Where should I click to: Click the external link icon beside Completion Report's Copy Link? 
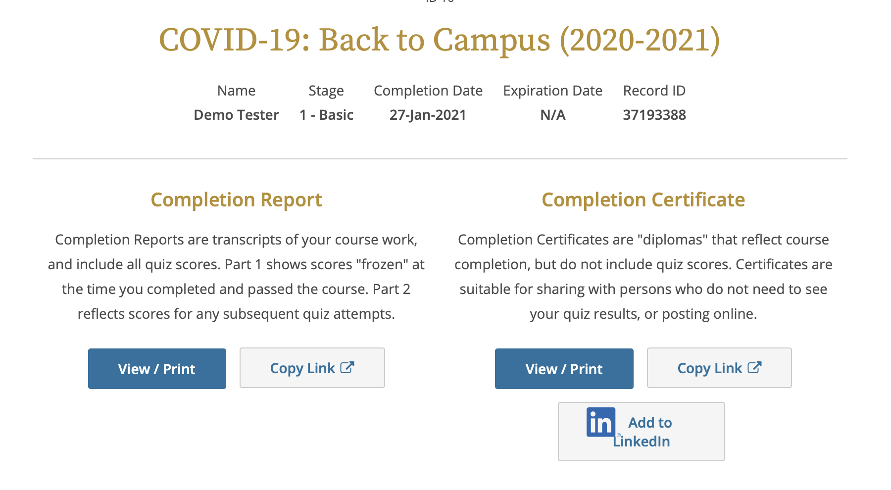347,367
